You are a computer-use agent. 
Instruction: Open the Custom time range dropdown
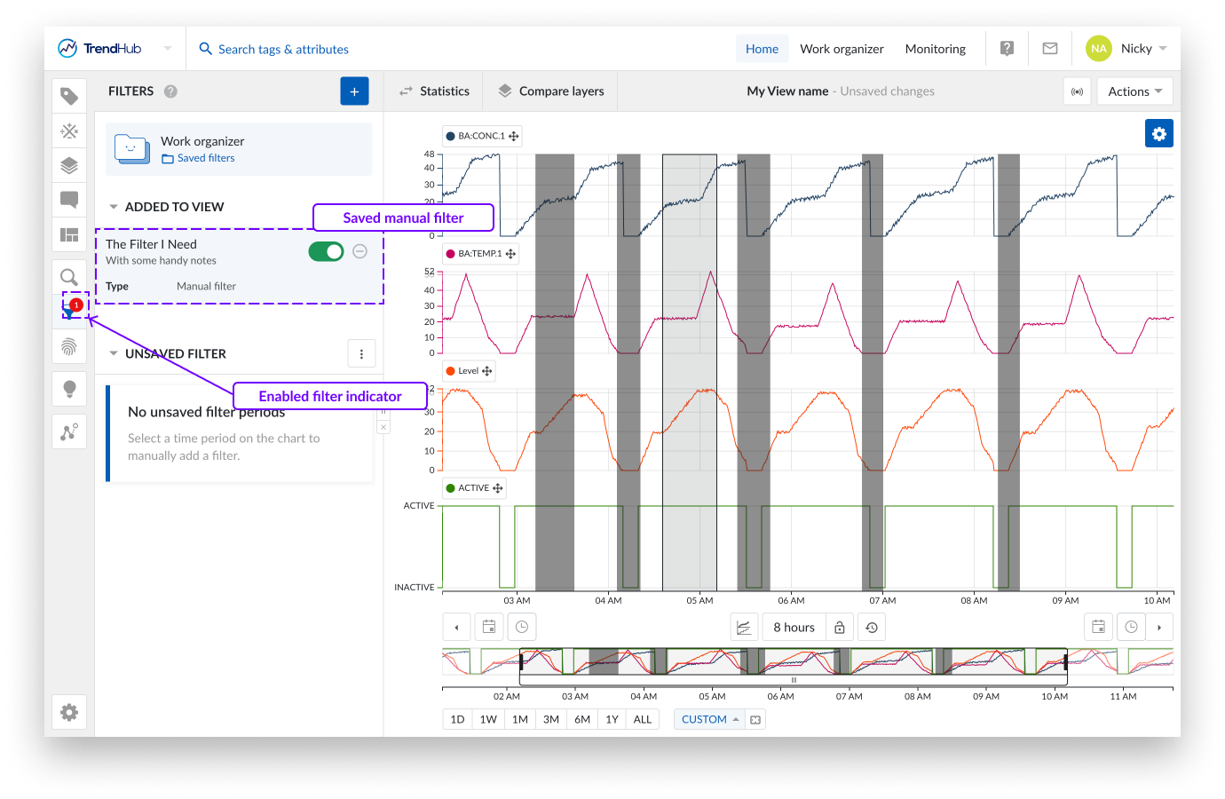[x=709, y=719]
